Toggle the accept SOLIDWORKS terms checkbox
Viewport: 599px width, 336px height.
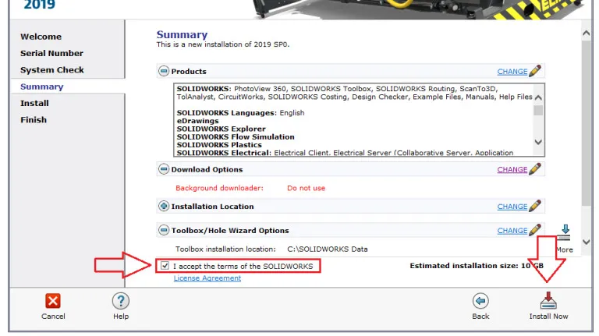[165, 265]
